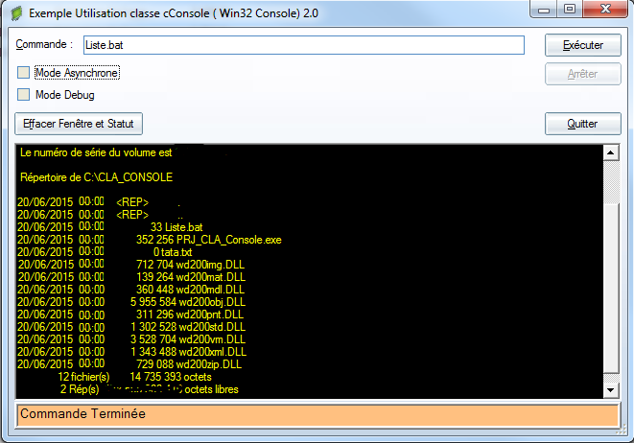Click the console scrollbar down arrow
634x443 pixels.
[x=611, y=390]
